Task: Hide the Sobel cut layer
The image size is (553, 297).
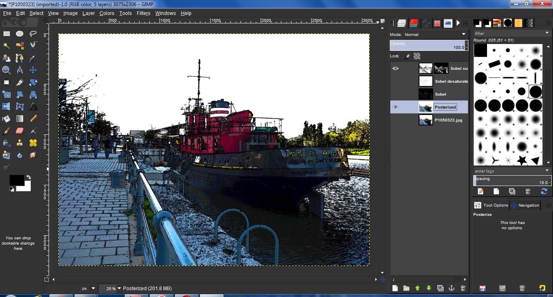Action: 396,68
